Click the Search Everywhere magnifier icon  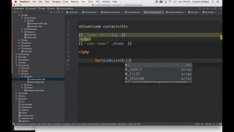pyautogui.click(x=220, y=8)
